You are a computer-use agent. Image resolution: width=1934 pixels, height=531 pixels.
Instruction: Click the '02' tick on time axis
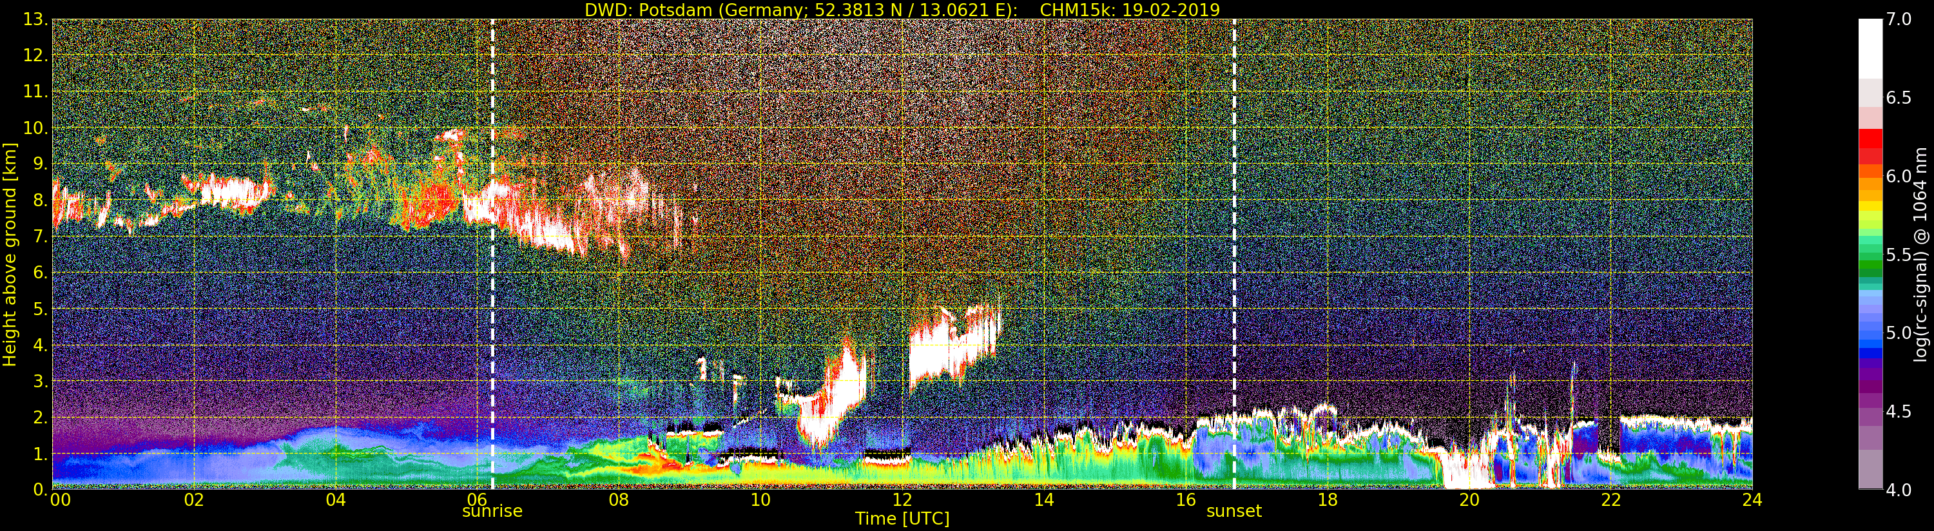[x=194, y=499]
